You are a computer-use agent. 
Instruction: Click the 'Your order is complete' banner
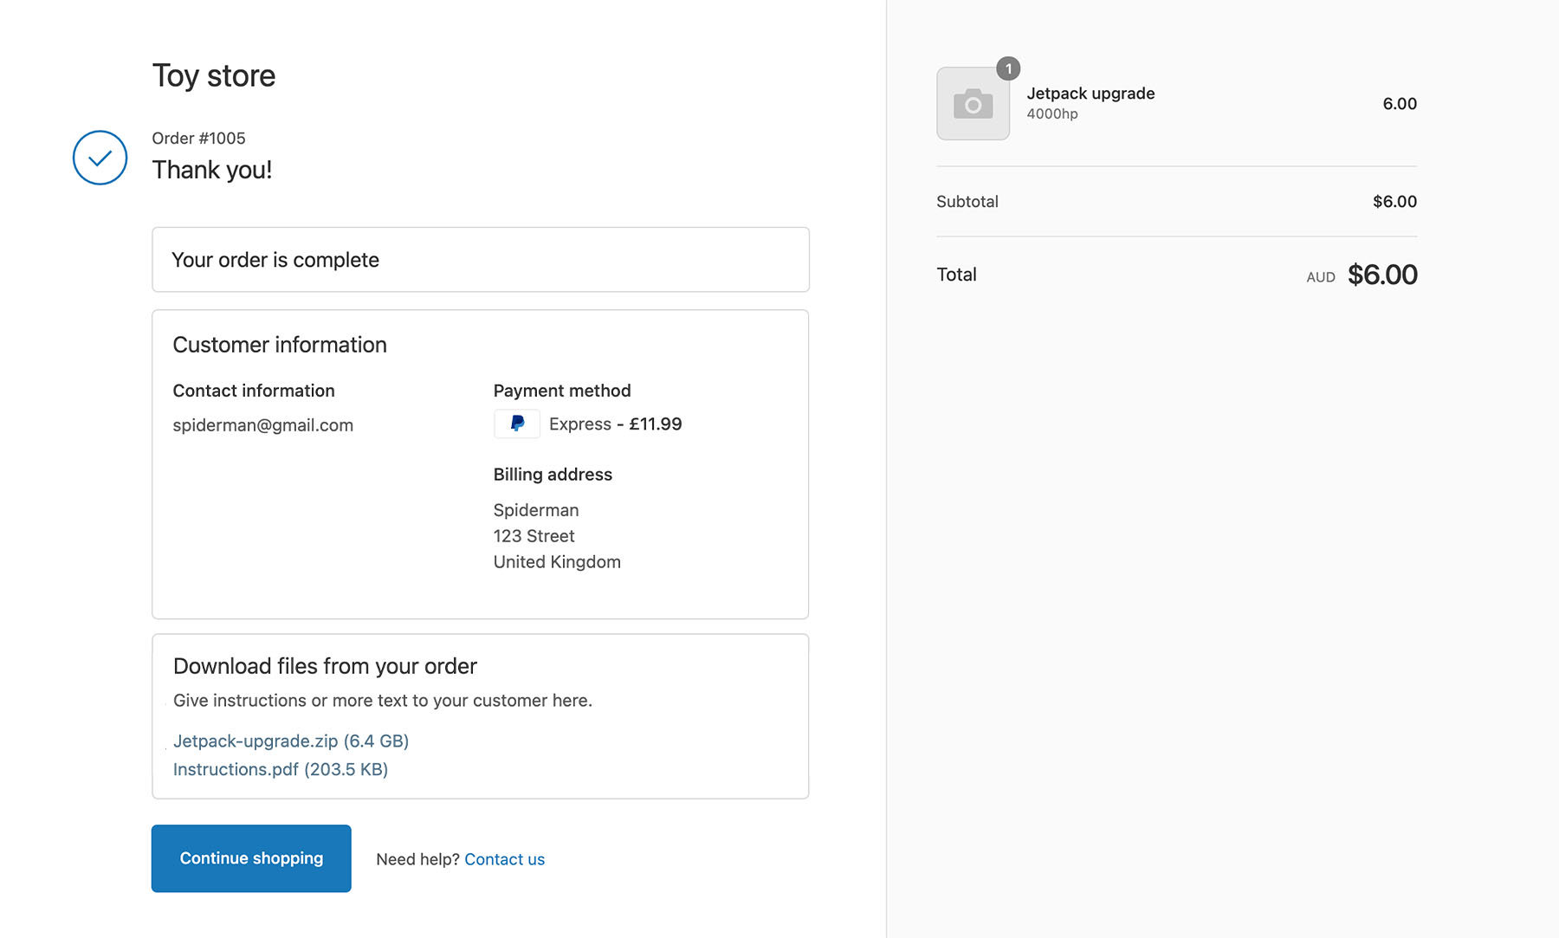tap(480, 260)
